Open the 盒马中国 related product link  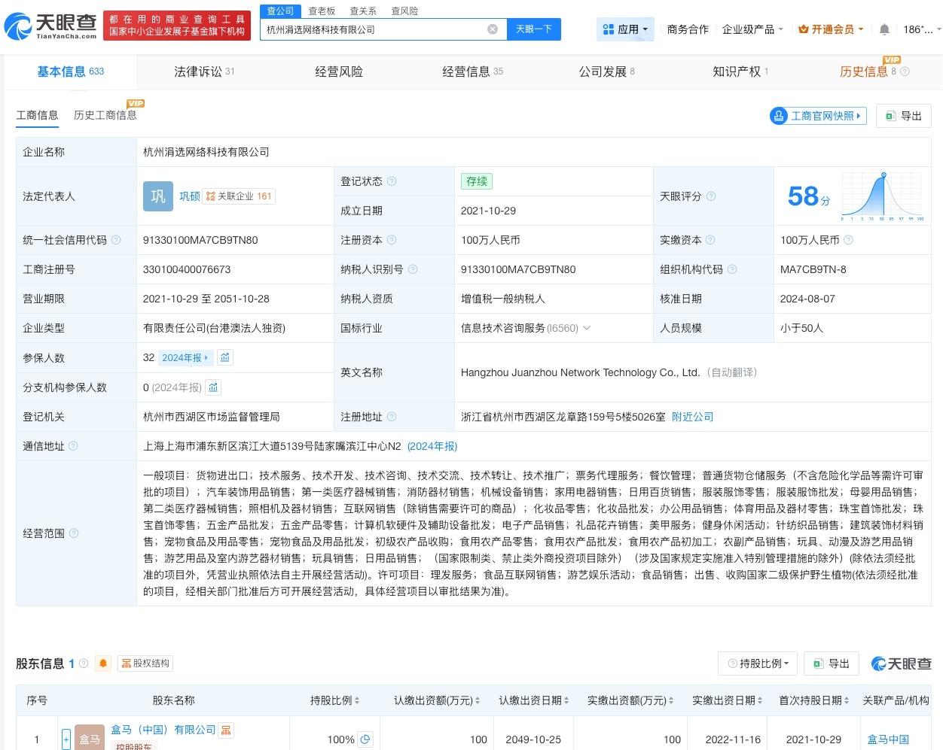click(888, 739)
